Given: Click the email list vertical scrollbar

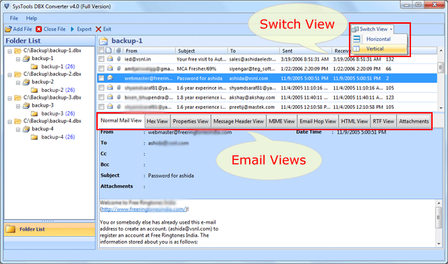Looking at the screenshot, I should pos(440,79).
